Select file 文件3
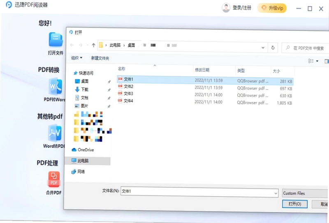Image resolution: width=329 pixels, height=223 pixels. (x=205, y=94)
